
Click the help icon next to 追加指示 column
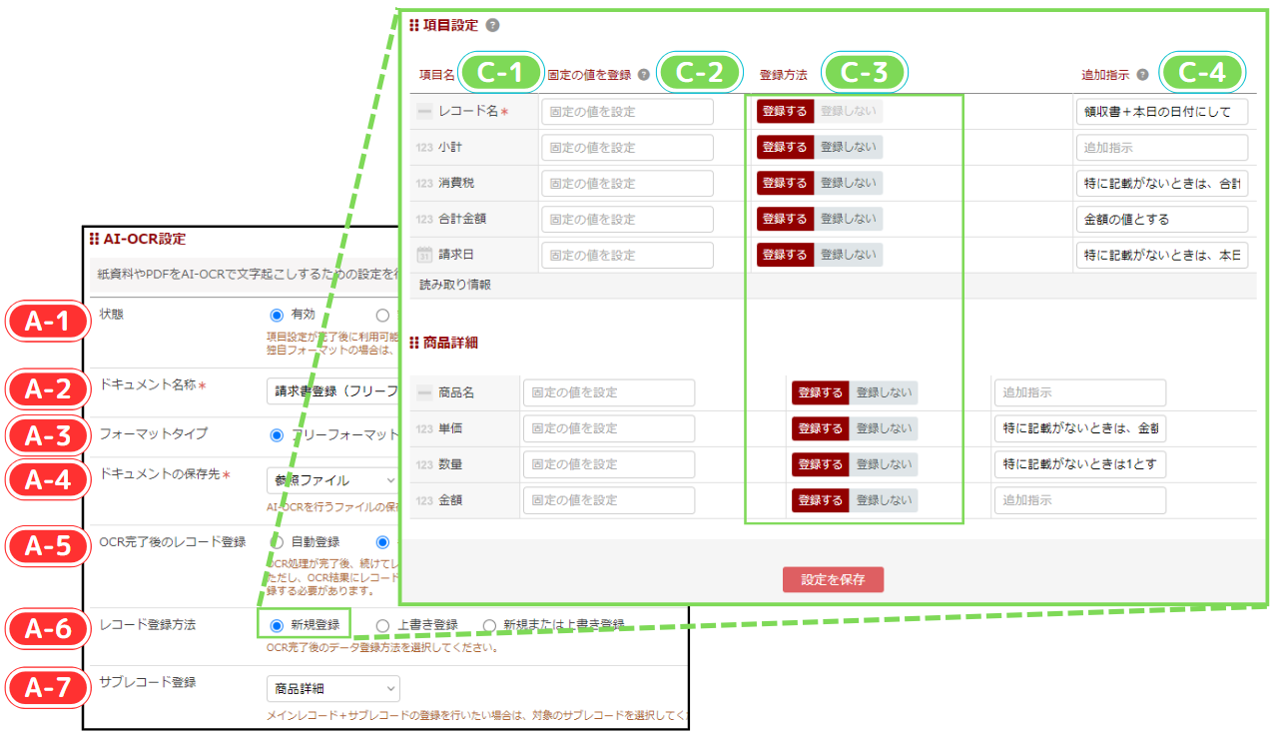pyautogui.click(x=1142, y=73)
